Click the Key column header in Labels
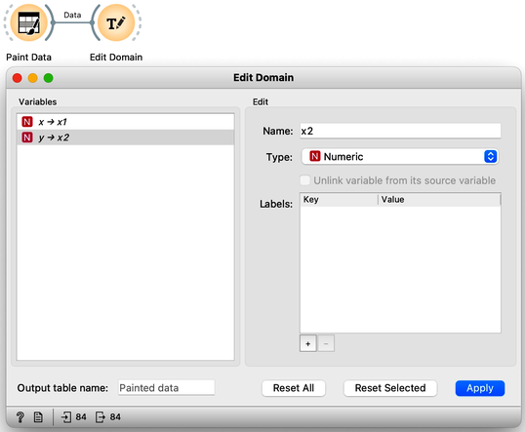Image resolution: width=525 pixels, height=432 pixels. coord(340,200)
